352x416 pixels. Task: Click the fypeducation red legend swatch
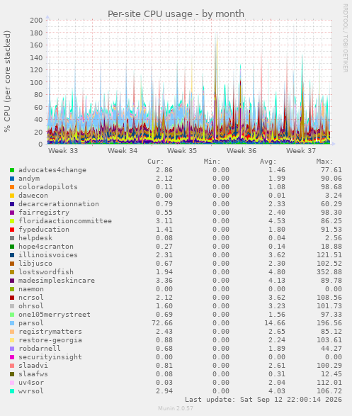point(12,230)
